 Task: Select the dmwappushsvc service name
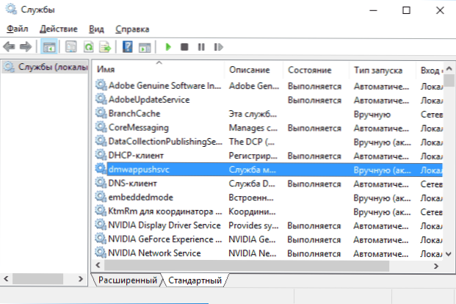tap(139, 170)
